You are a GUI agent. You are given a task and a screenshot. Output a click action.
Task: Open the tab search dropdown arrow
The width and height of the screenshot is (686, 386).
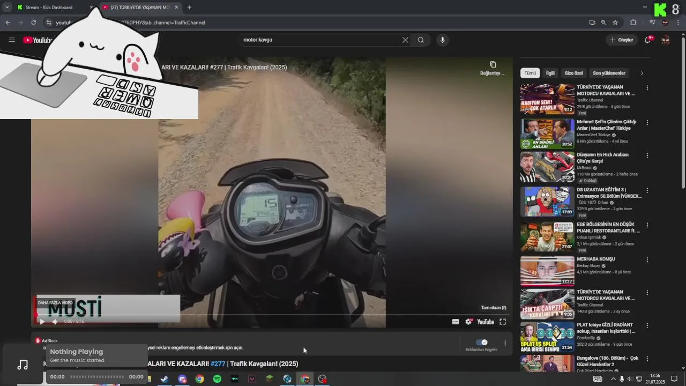point(7,7)
